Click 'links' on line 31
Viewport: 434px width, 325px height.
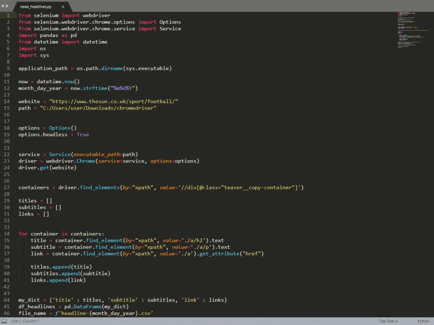pos(26,214)
